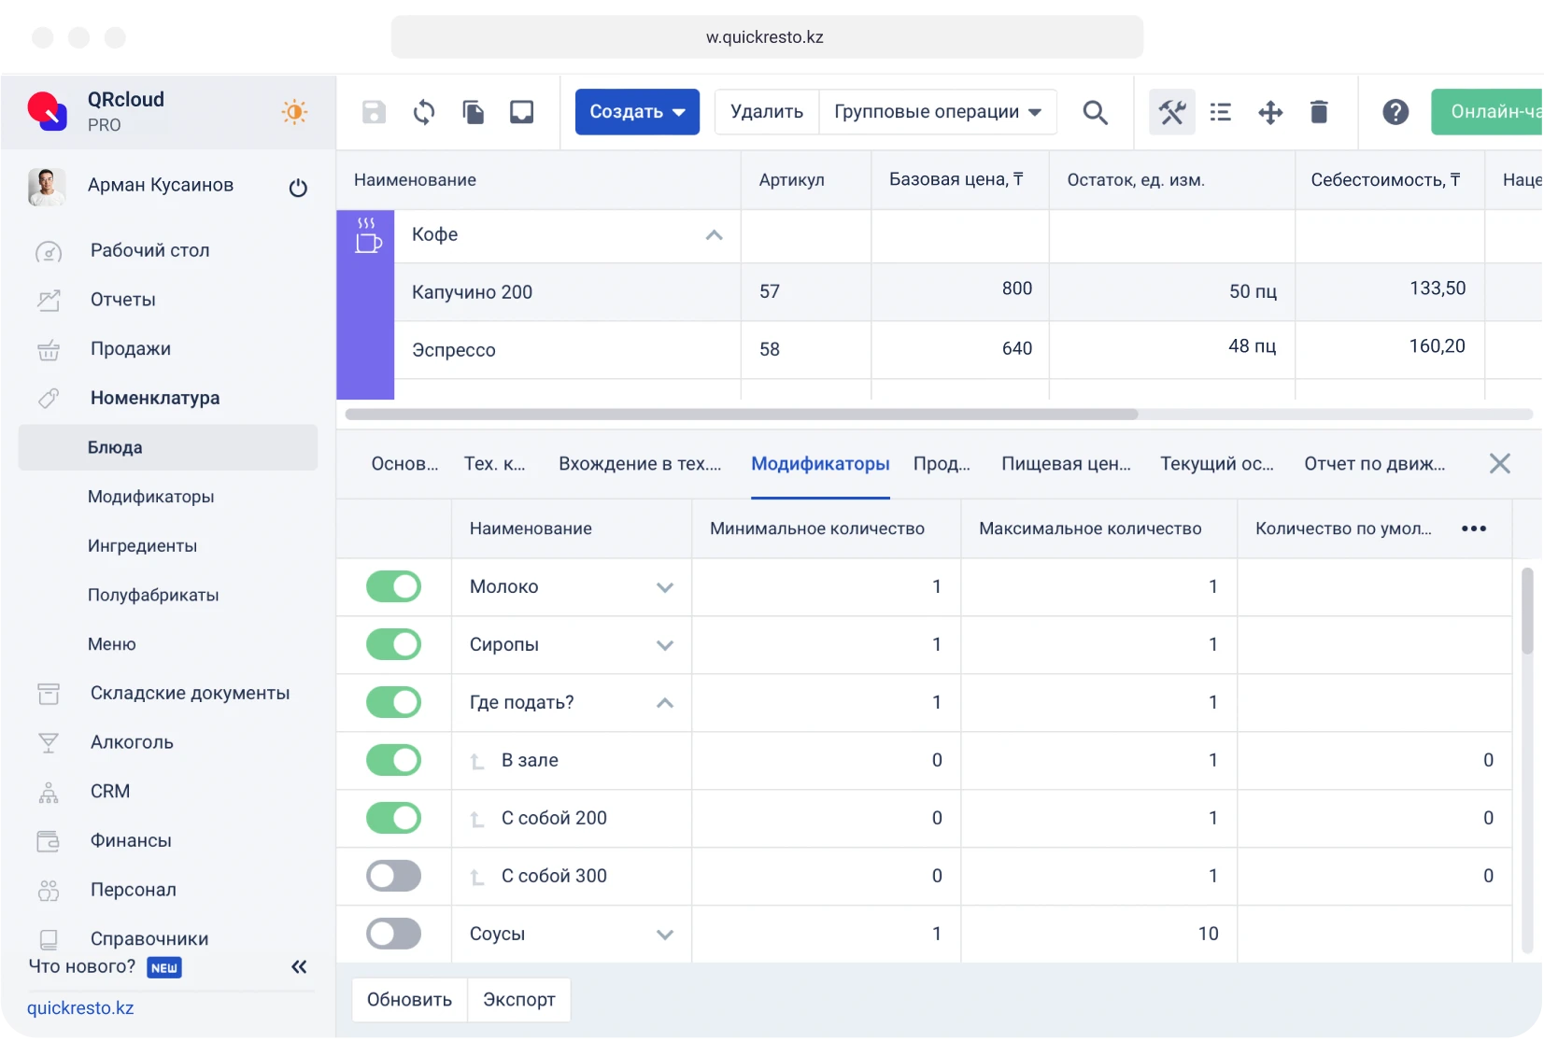Open the settings hammer-and-wrench tool
Viewport: 1544px width, 1041px height.
(1172, 112)
